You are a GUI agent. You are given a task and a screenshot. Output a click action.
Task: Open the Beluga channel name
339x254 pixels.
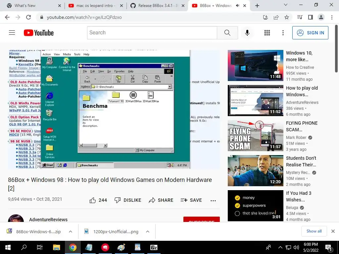point(292,208)
